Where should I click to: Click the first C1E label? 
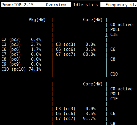click(114, 35)
